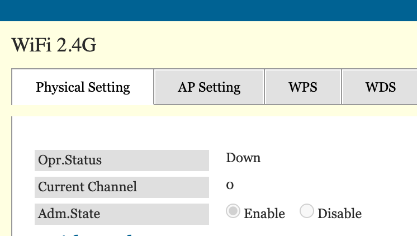Select the Disable radio button circle
This screenshot has height=236, width=417.
307,211
